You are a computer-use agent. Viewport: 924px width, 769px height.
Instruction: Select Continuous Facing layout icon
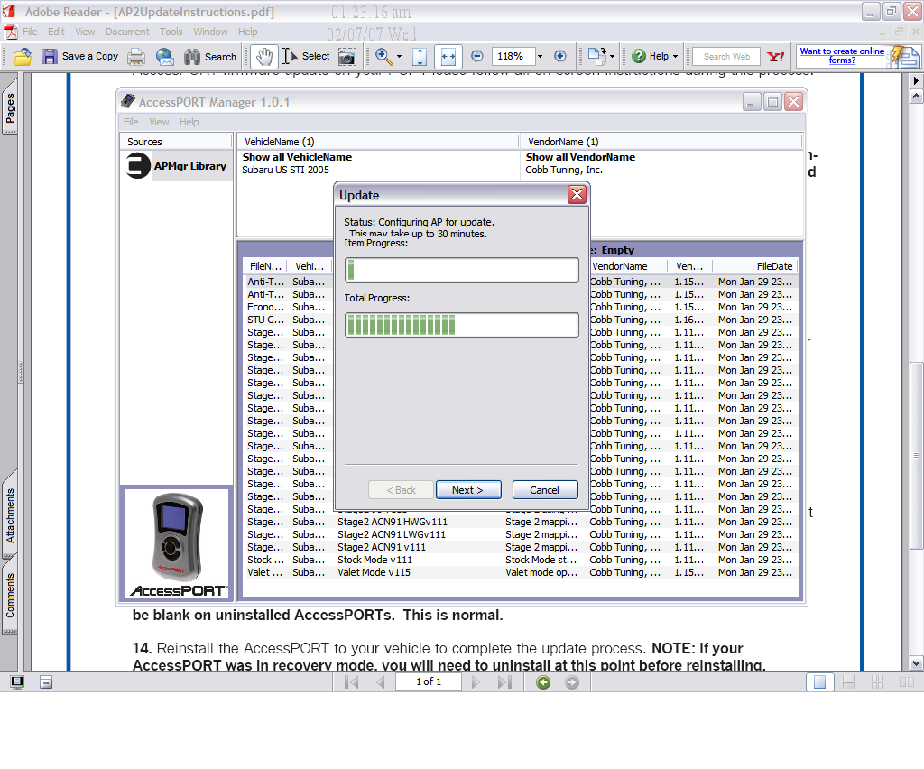pos(877,682)
